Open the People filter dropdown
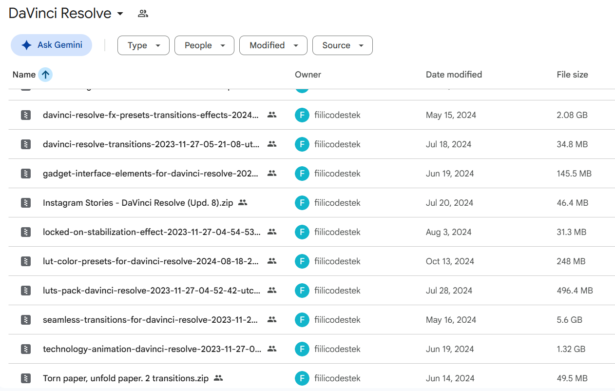This screenshot has height=391, width=615. pos(204,45)
